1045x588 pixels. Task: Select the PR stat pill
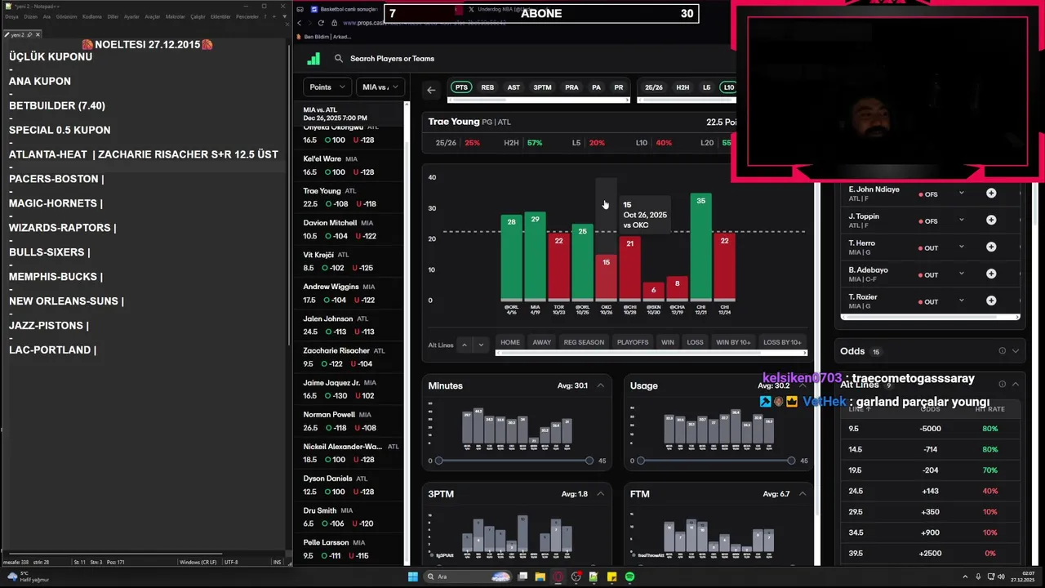click(x=619, y=87)
